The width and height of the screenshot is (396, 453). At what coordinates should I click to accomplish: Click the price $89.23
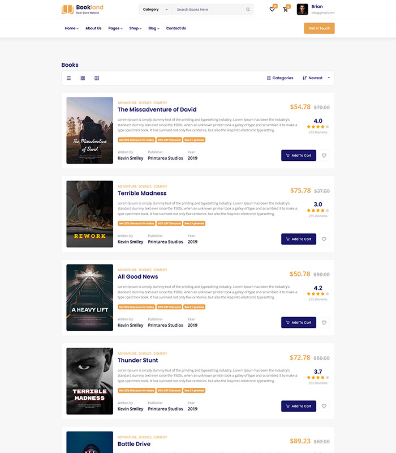[300, 441]
